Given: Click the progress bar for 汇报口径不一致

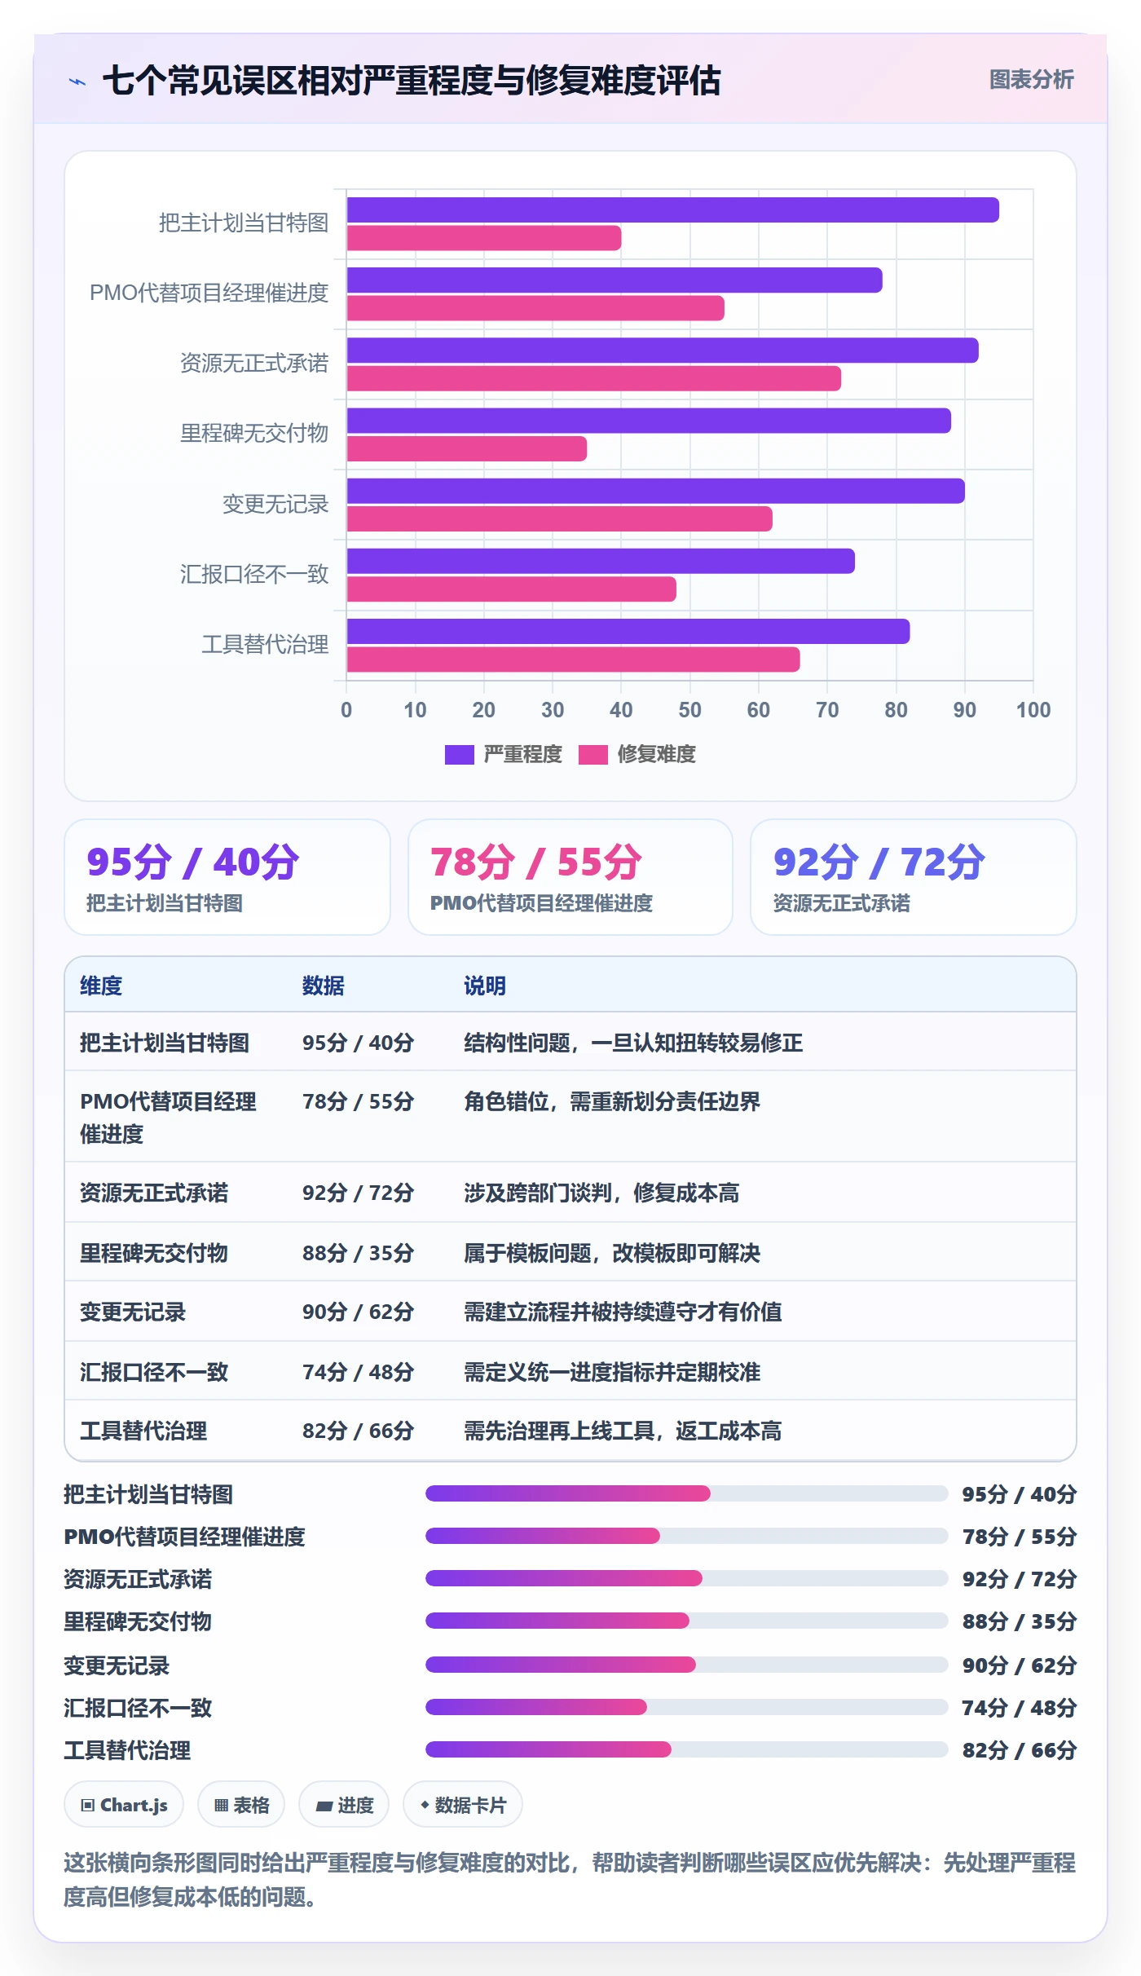Looking at the screenshot, I should point(686,1707).
